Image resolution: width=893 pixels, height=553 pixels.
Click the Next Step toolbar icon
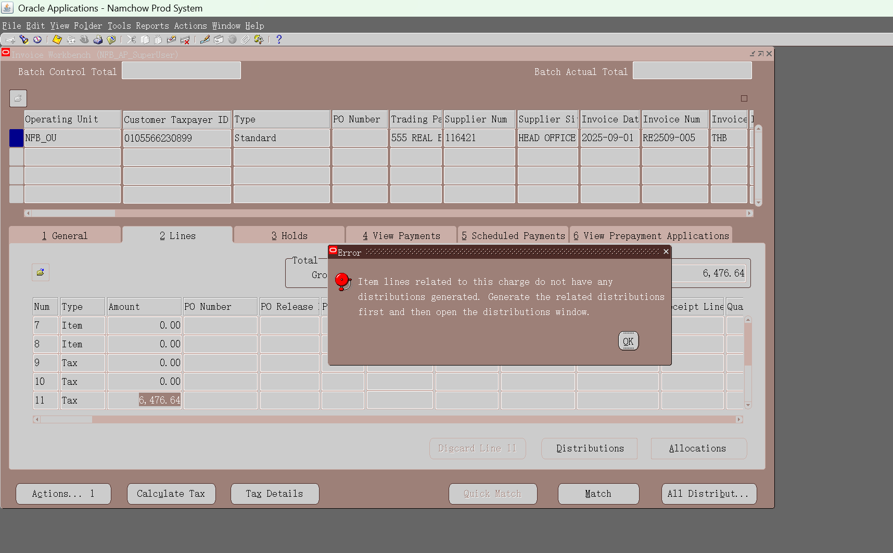71,40
